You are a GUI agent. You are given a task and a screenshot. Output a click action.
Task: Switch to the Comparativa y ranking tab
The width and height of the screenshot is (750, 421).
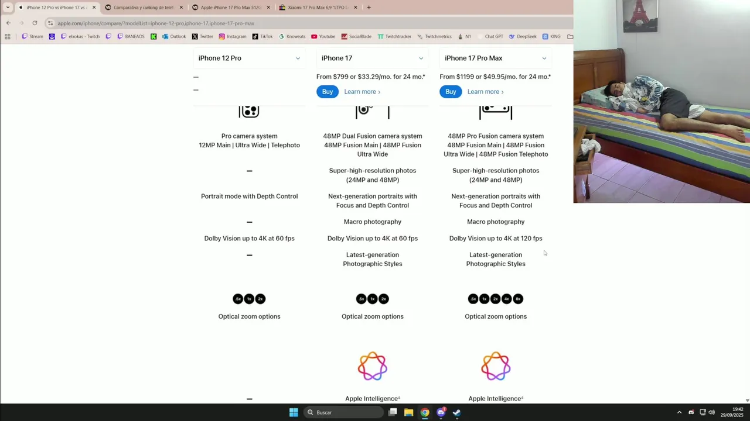(x=143, y=7)
